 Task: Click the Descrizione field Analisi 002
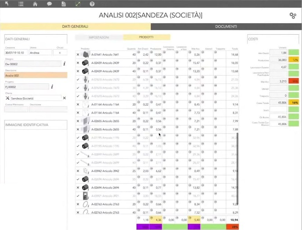36,76
